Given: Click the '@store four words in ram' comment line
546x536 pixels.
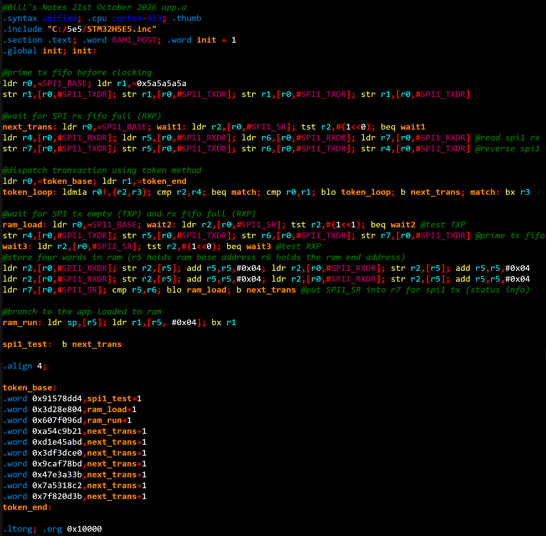Looking at the screenshot, I should 204,257.
